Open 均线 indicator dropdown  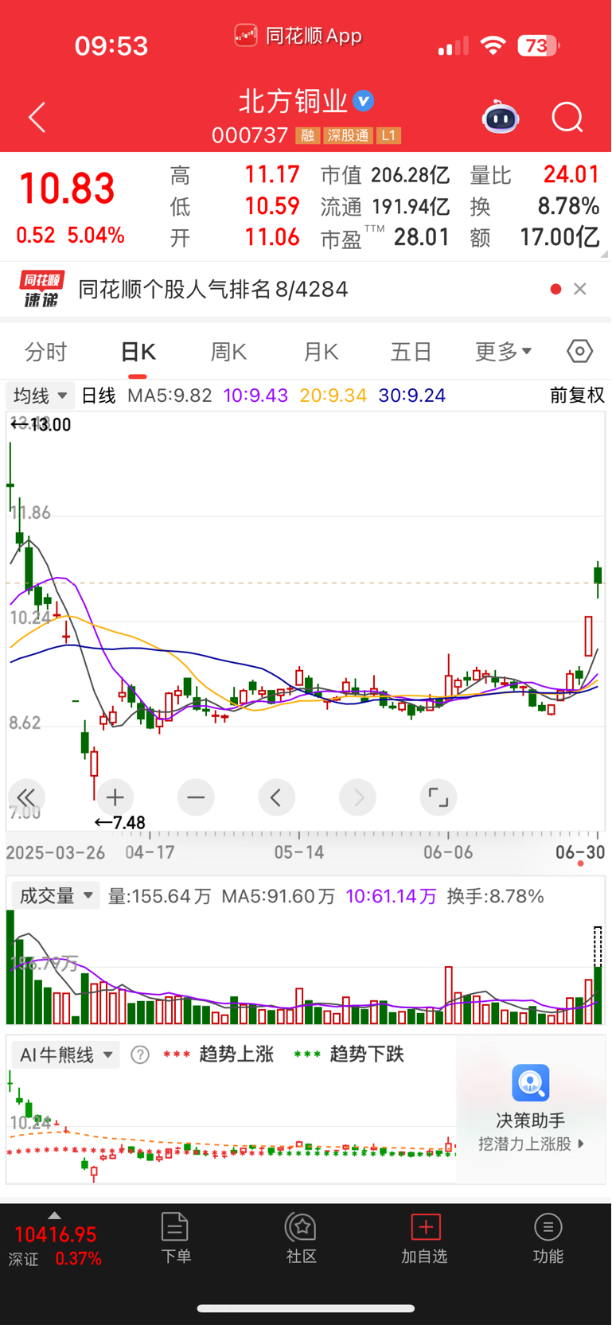click(x=40, y=396)
